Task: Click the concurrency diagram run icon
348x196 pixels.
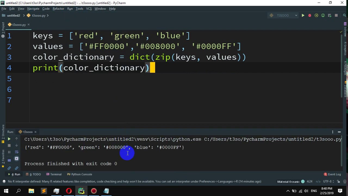Action: click(330, 16)
